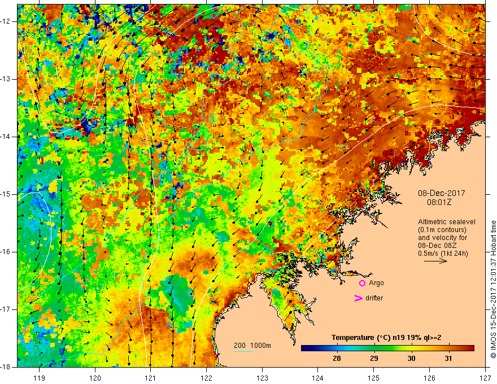497x384 pixels.
Task: Click longitude axis label 121
Action: click(151, 378)
